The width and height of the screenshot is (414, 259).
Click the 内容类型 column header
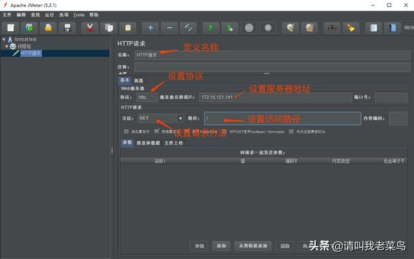[x=341, y=161]
